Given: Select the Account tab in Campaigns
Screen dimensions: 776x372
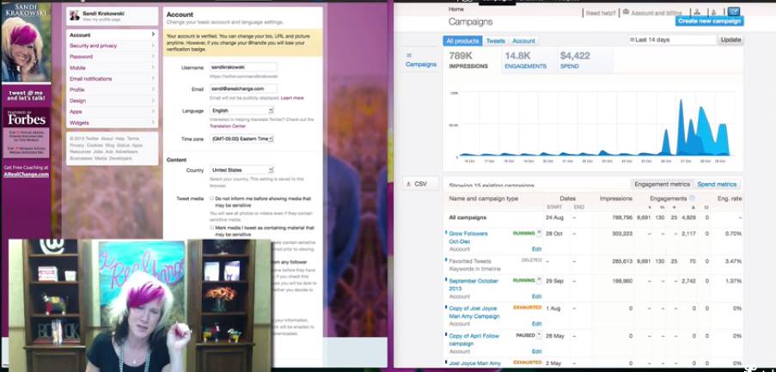Looking at the screenshot, I should [x=523, y=41].
